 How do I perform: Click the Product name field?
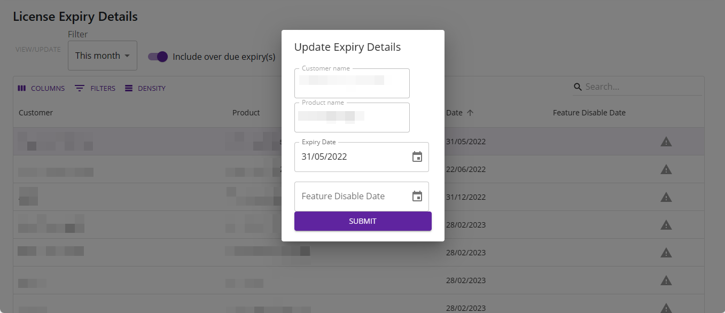click(352, 118)
